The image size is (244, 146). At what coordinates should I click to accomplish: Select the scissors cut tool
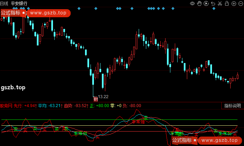(220, 3)
